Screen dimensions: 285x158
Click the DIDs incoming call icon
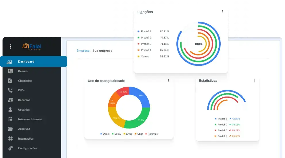point(10,90)
